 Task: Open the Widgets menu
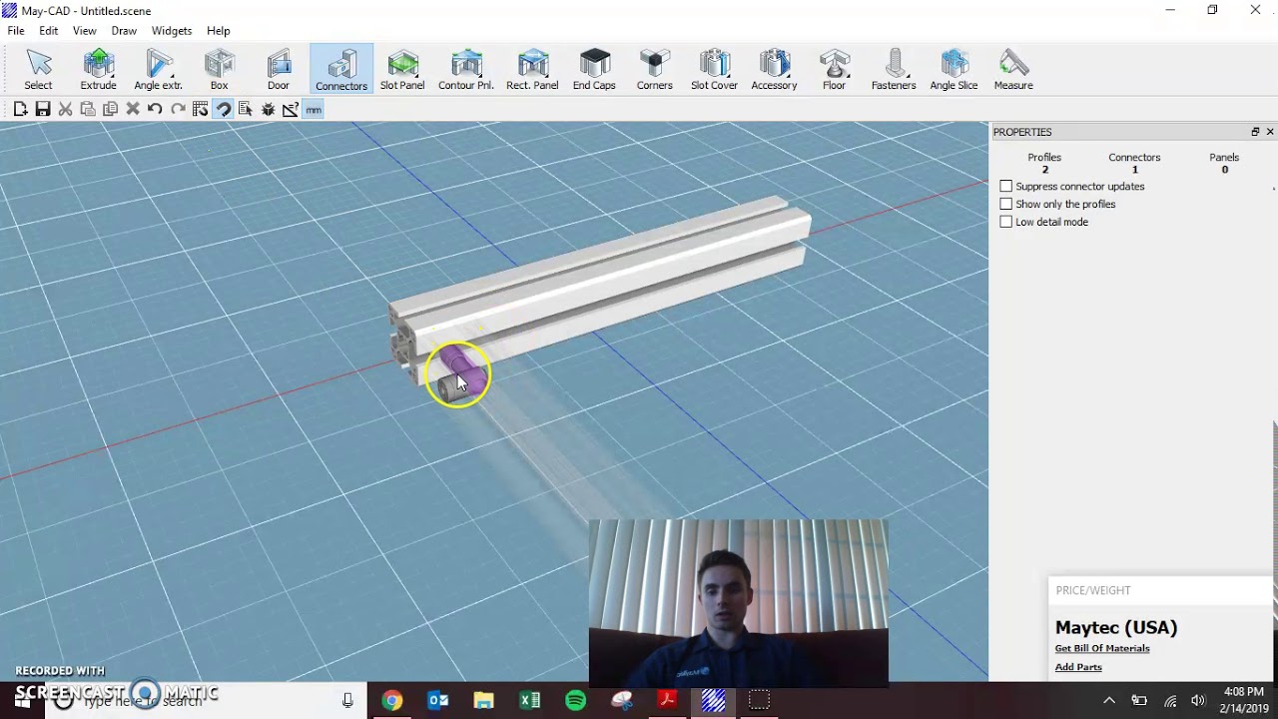pos(172,31)
